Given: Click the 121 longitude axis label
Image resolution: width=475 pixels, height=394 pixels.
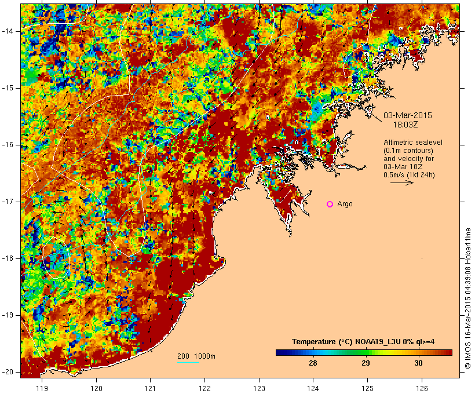Looking at the screenshot, I should pos(150,389).
